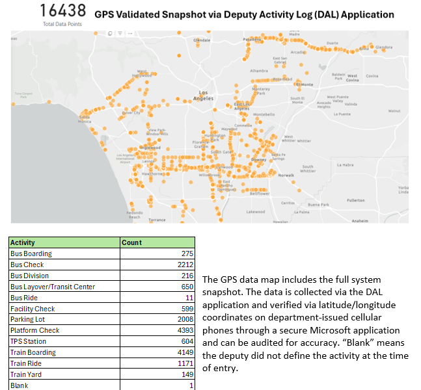421x390 pixels.
Task: Select the Bus Layover/Transit Center cell
Action: point(53,287)
